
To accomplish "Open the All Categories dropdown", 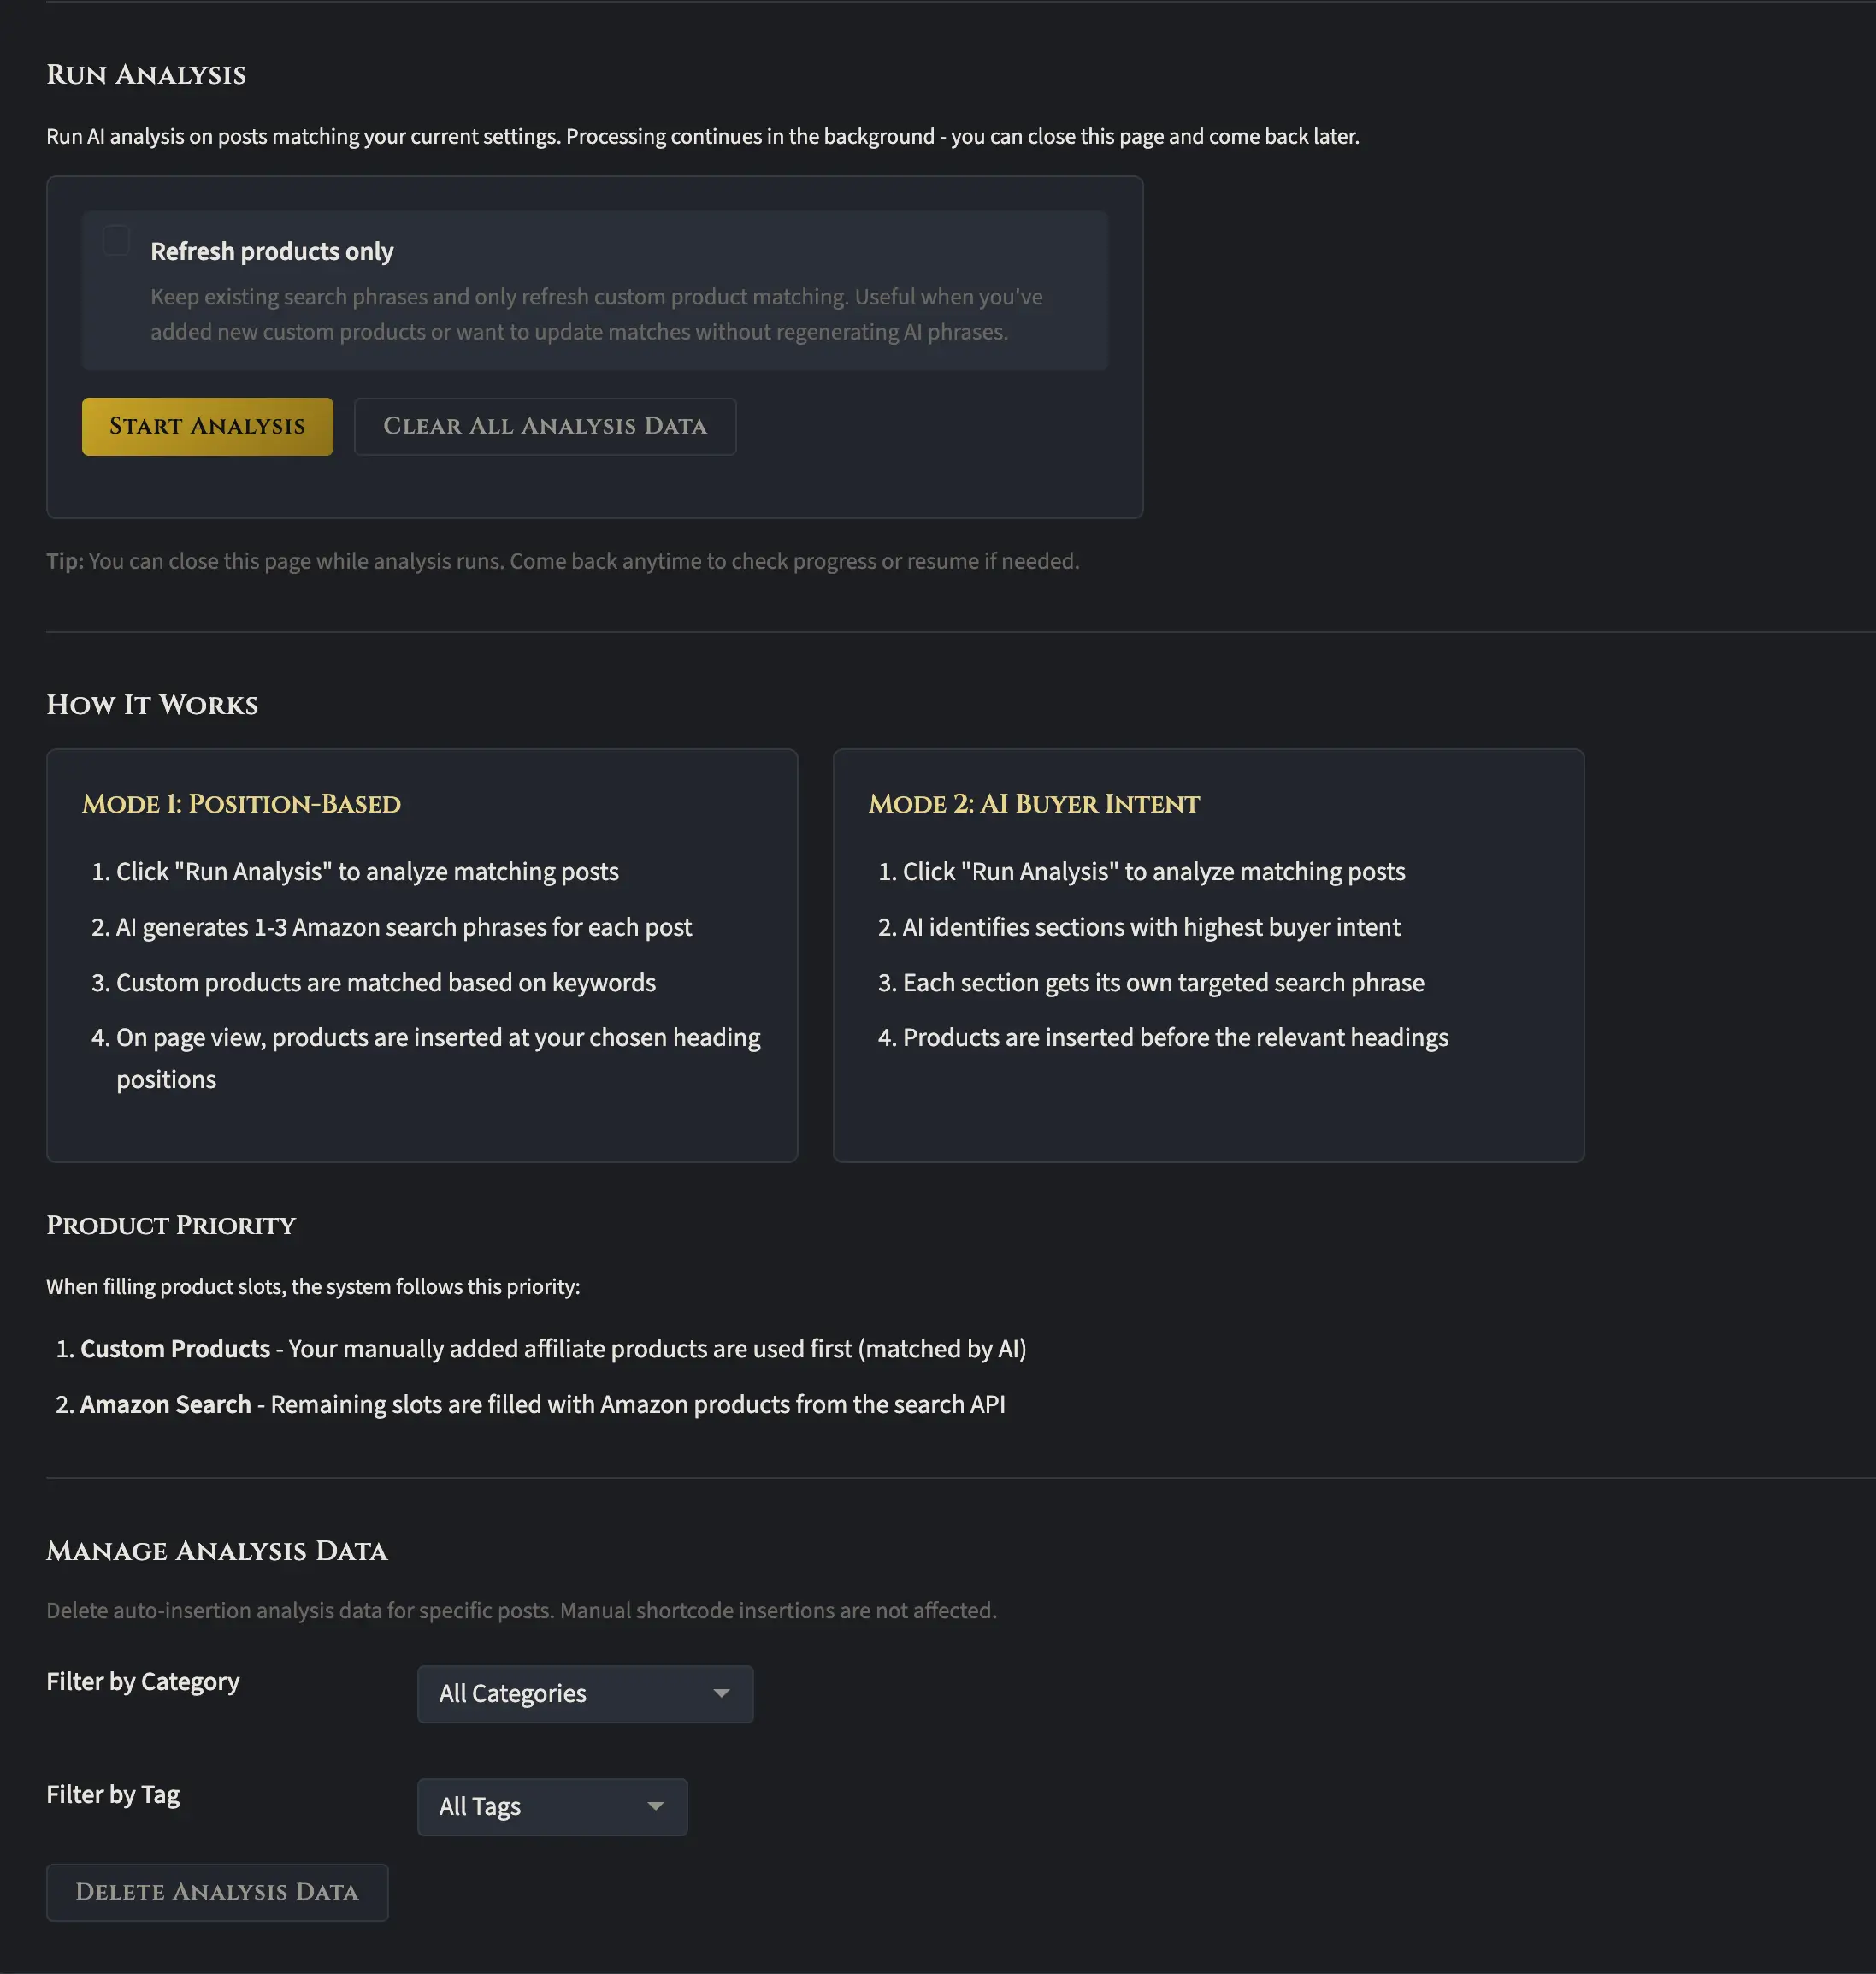I will (584, 1693).
